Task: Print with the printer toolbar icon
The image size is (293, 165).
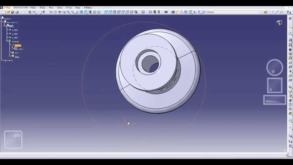Action: 17,12
